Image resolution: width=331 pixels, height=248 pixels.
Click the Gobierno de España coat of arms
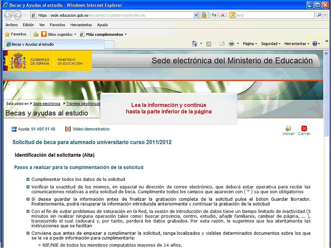point(18,61)
